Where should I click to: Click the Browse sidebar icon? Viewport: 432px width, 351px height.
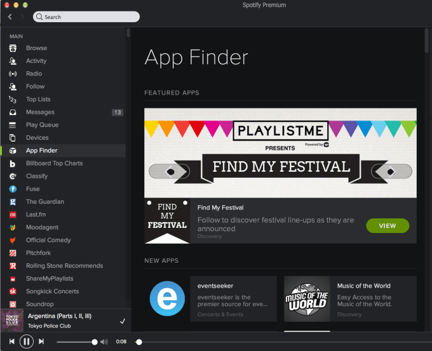pos(13,48)
